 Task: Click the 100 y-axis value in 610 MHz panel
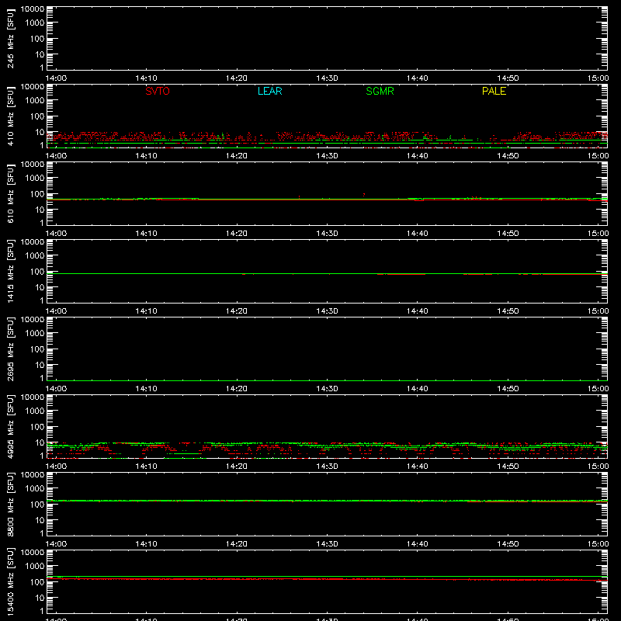[x=37, y=194]
